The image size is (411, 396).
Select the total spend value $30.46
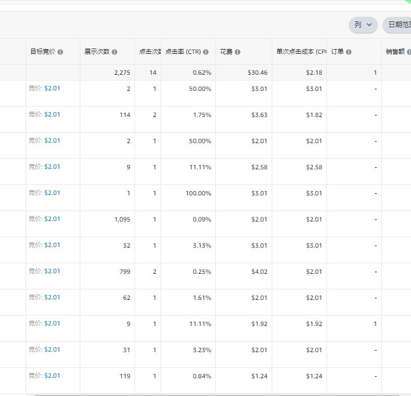258,73
